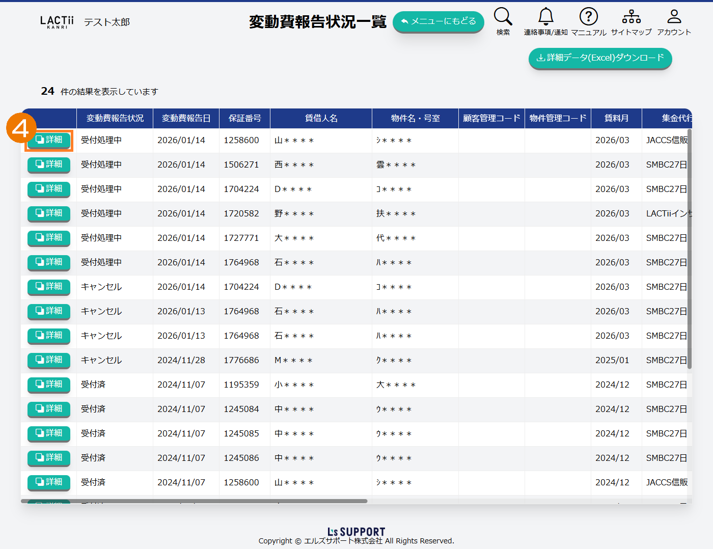
Task: Click the メニューにもどる button
Action: coord(438,21)
